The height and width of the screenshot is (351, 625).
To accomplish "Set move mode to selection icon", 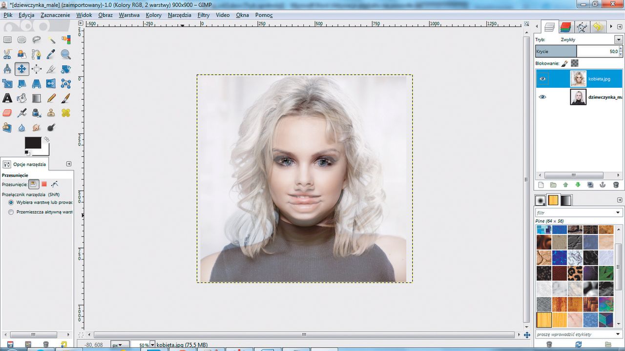I will [44, 184].
